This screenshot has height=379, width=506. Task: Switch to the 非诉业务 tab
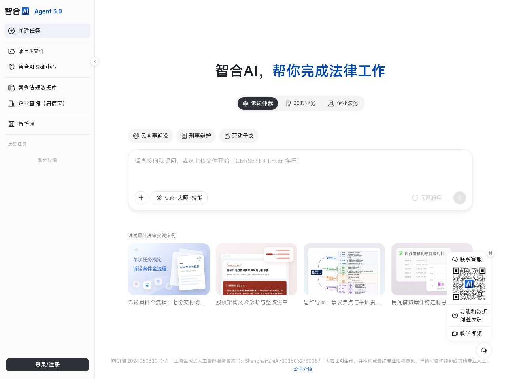pos(300,103)
